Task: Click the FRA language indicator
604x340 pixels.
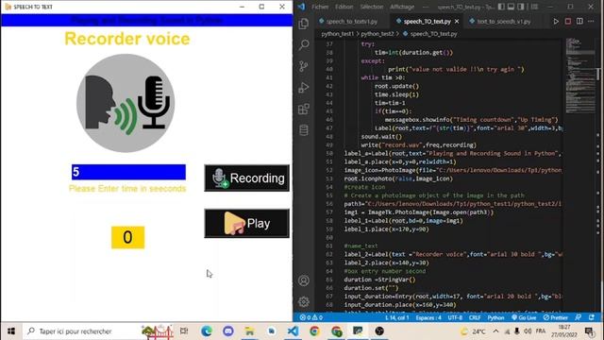Action: (541, 331)
